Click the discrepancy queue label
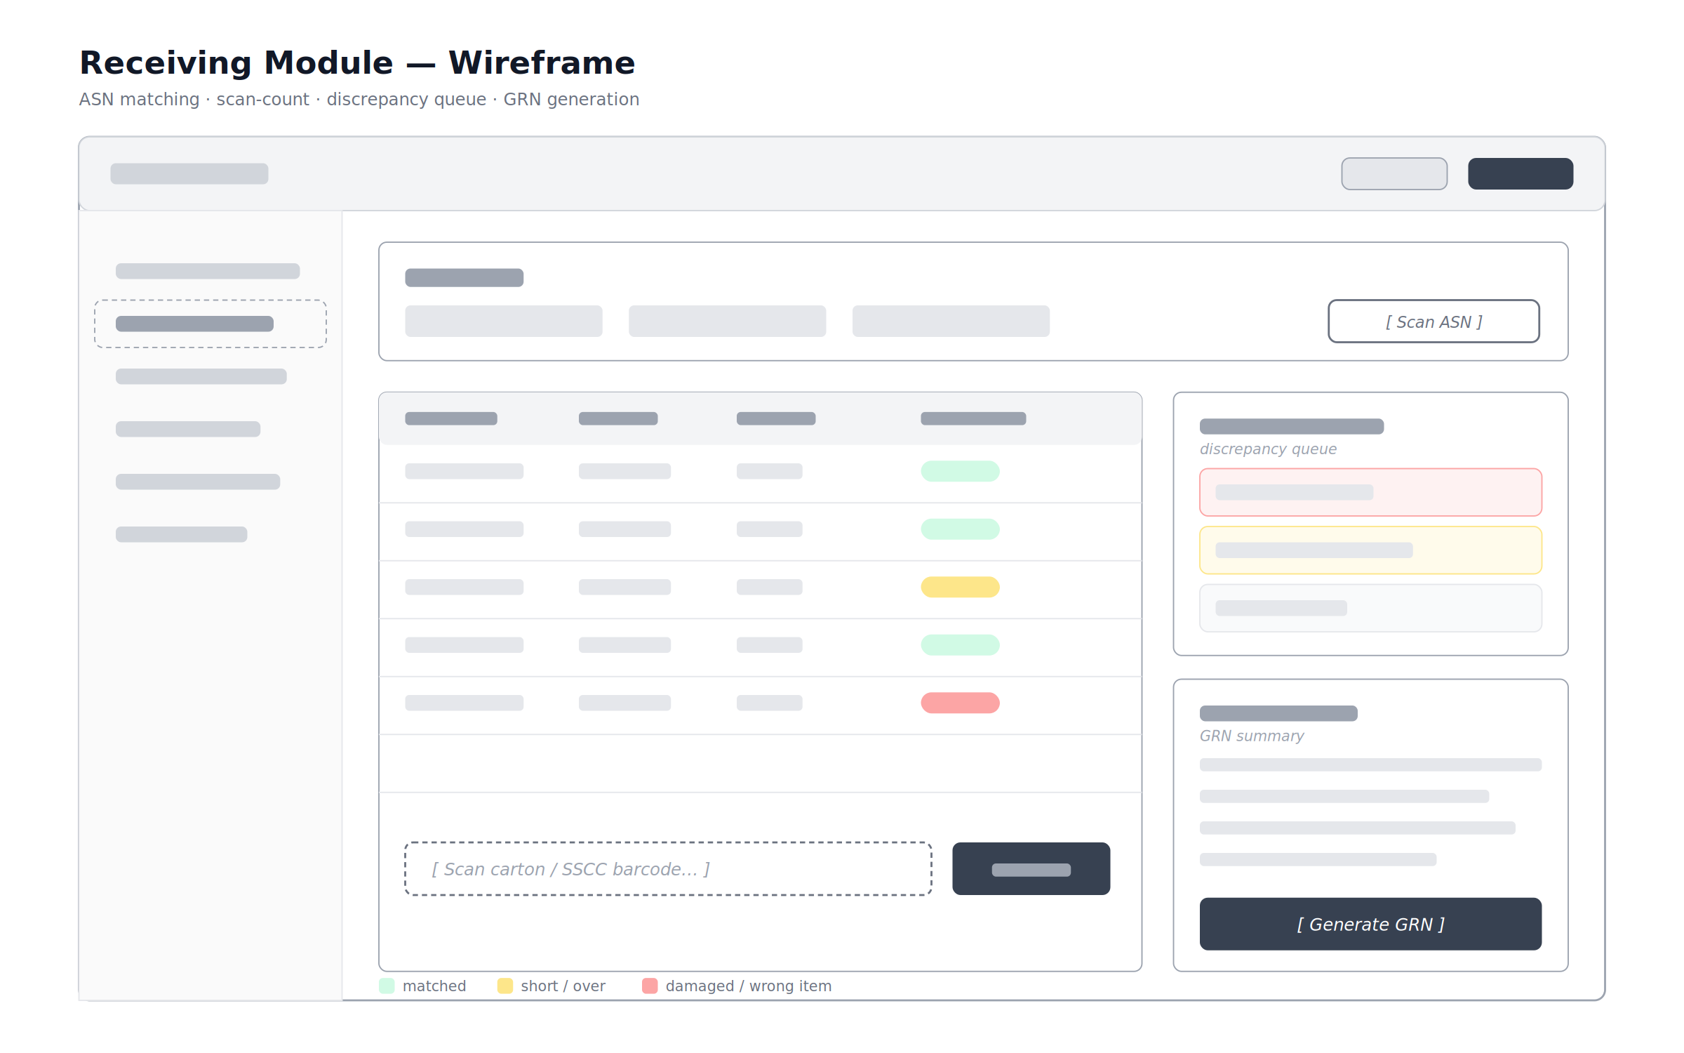 1268,449
